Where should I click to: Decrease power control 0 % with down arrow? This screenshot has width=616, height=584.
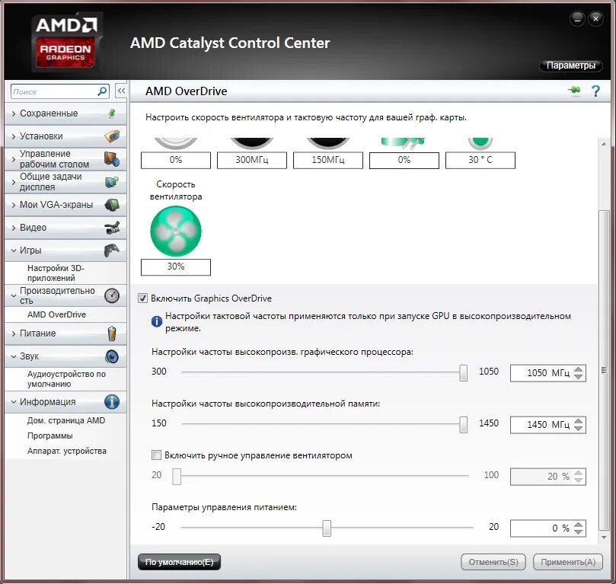tap(578, 531)
